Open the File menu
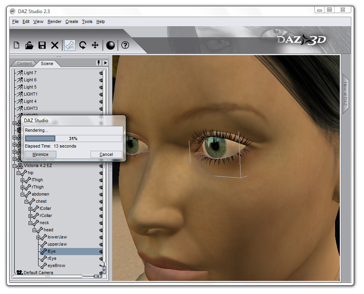Screen dimensions: 364x294 [x=15, y=21]
